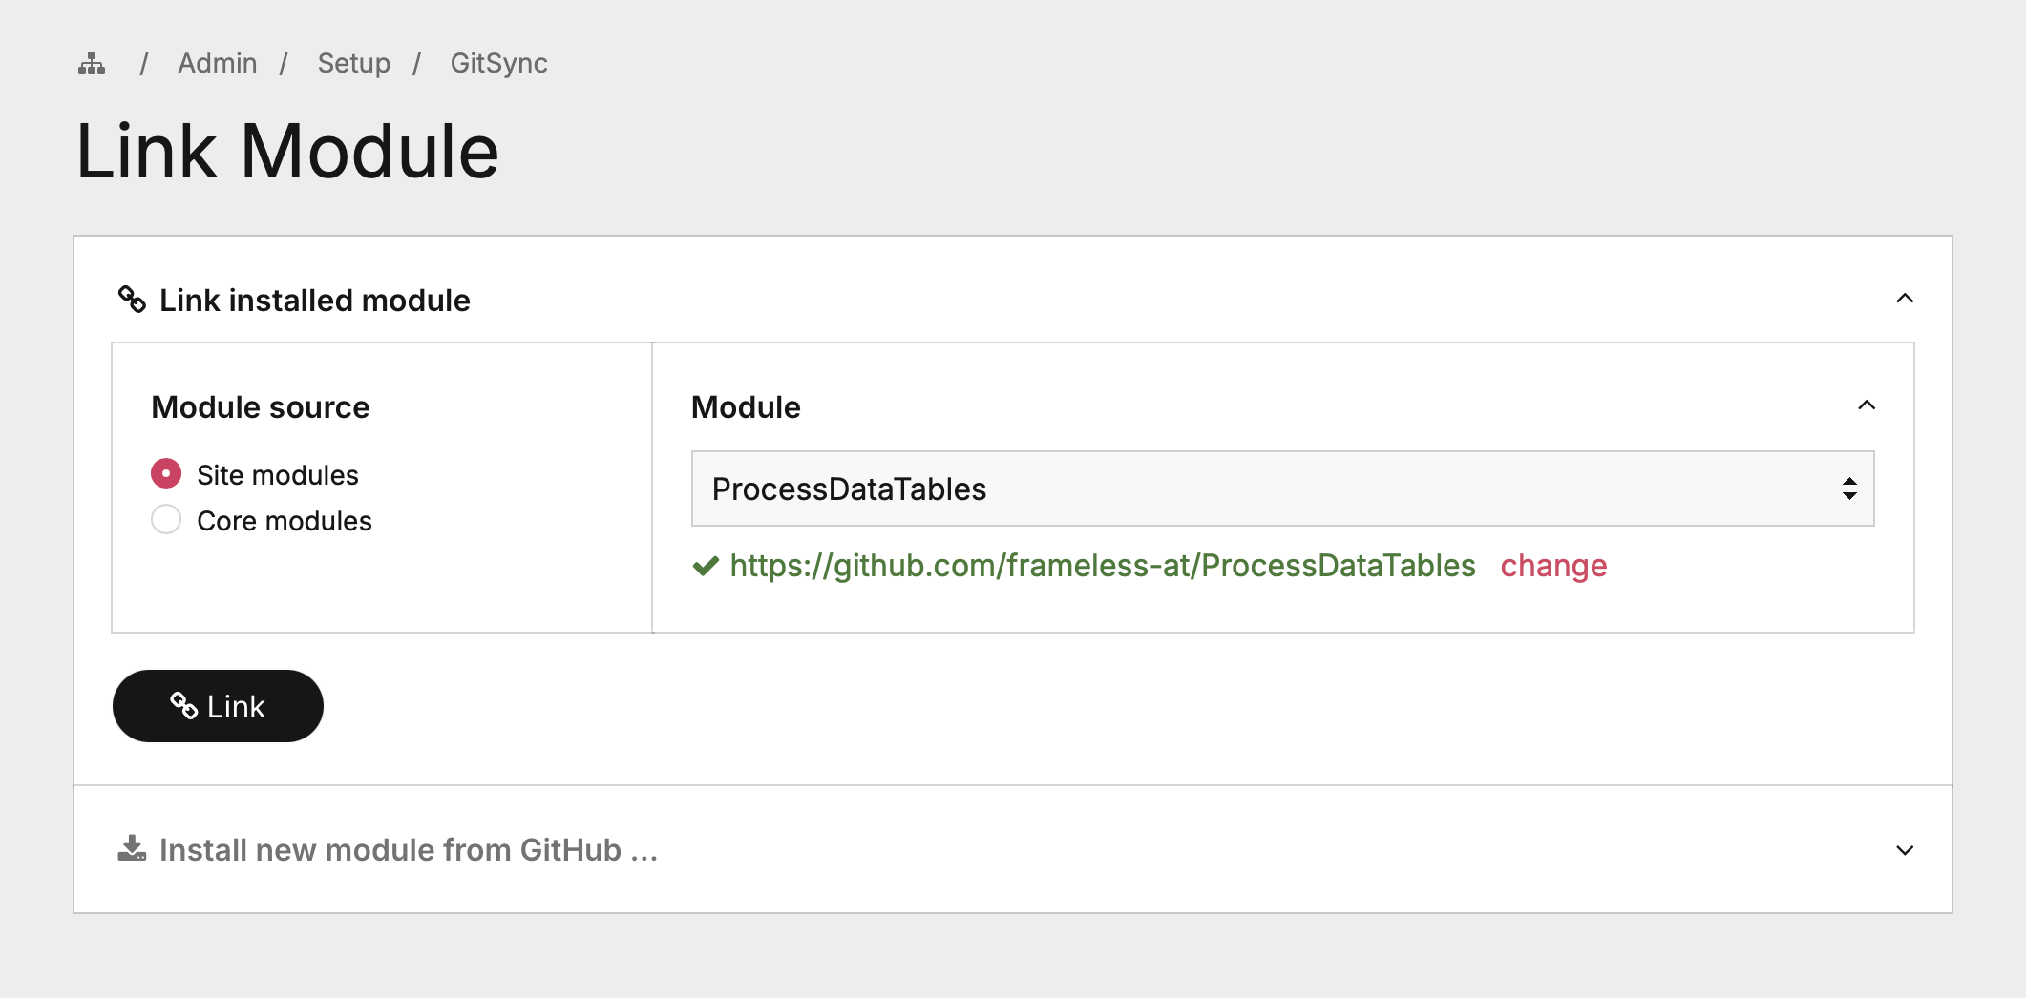Click the Site modules label text
2026x998 pixels.
click(277, 475)
